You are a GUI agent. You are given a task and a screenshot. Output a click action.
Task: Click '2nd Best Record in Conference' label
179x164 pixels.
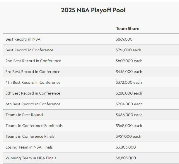(x=33, y=61)
